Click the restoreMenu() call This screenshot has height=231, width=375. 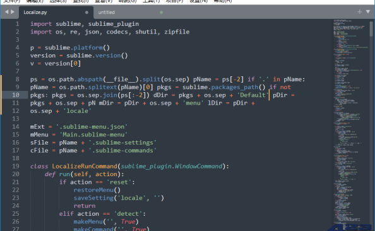click(97, 190)
